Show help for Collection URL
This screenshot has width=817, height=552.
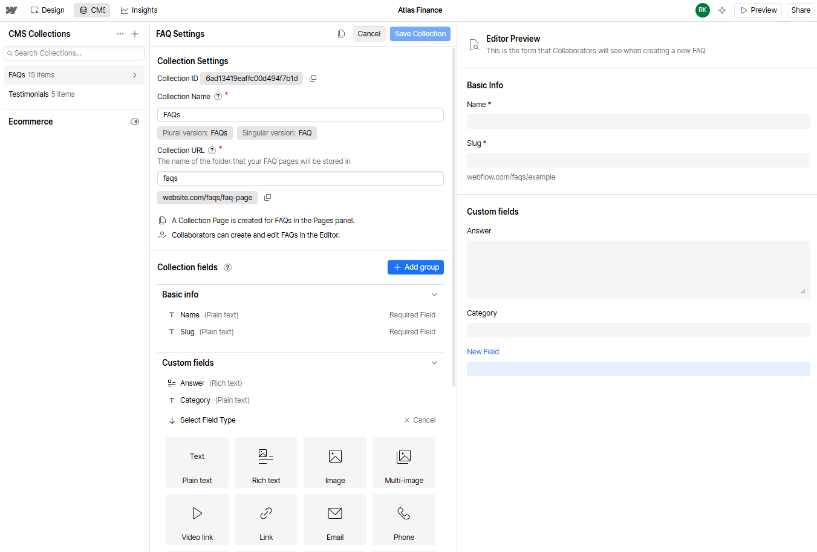(x=212, y=151)
